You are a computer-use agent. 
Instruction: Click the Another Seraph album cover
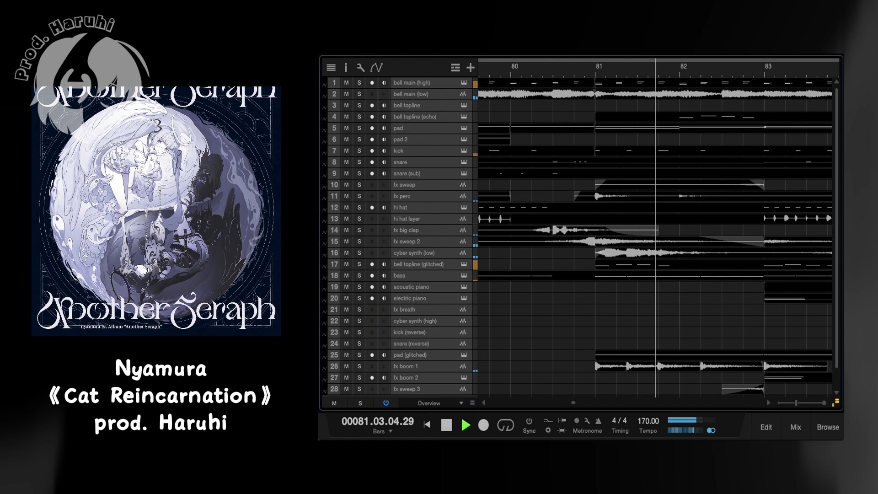pos(156,211)
